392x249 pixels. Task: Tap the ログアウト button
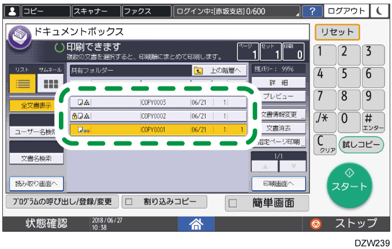(346, 11)
